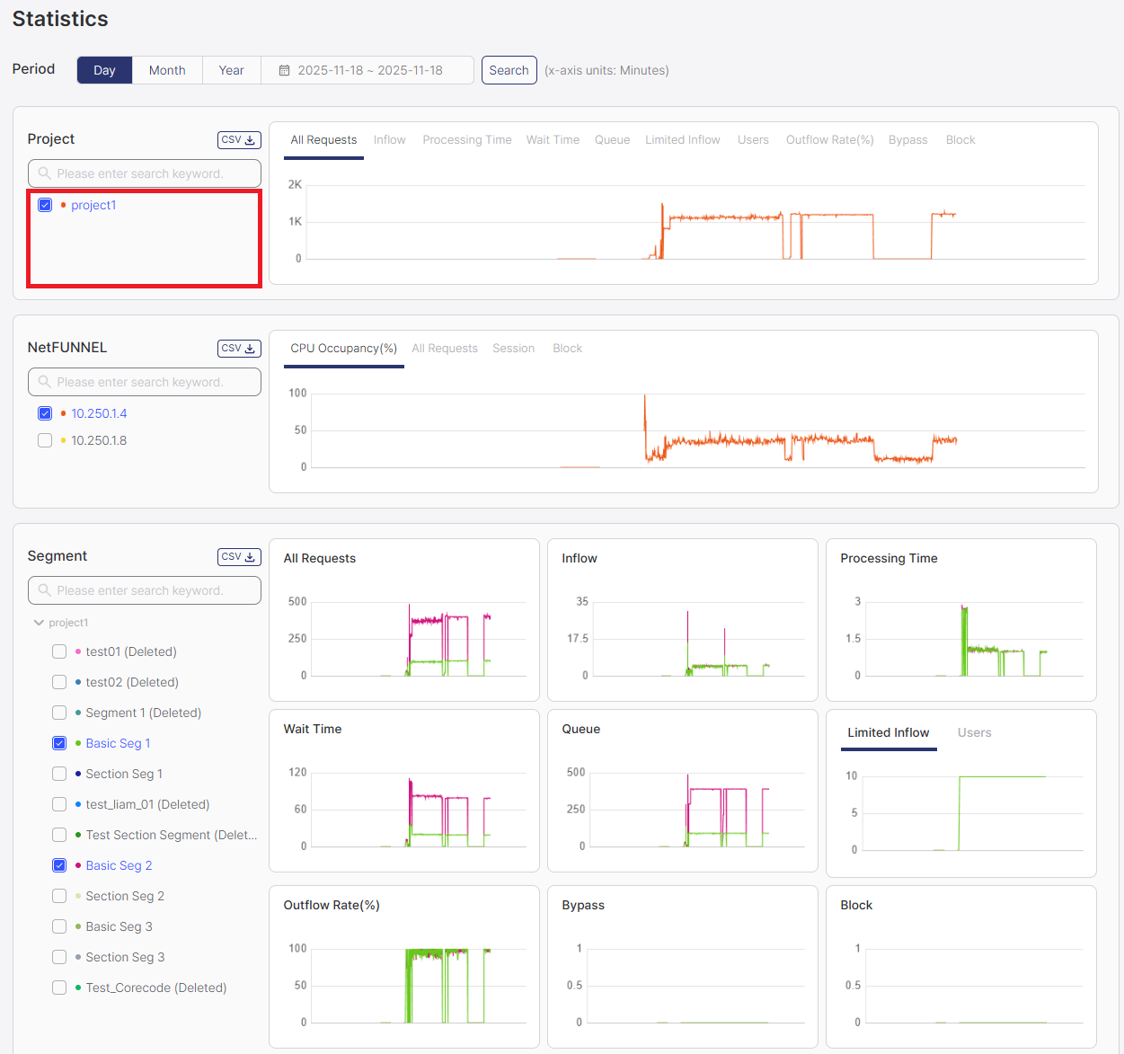The width and height of the screenshot is (1124, 1054).
Task: Open the Session tab in NetFUNNEL
Action: point(513,349)
